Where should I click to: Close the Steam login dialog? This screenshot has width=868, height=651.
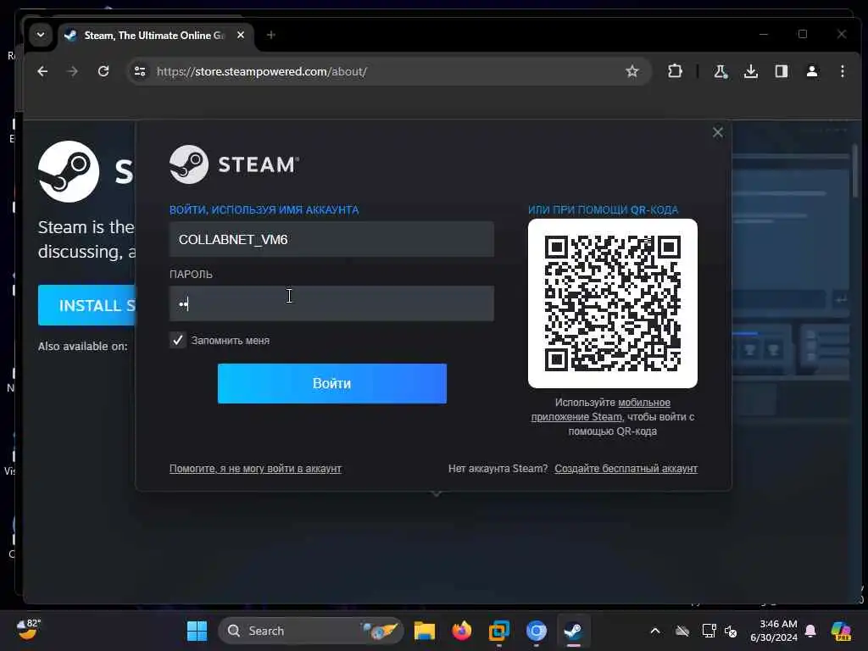point(717,132)
